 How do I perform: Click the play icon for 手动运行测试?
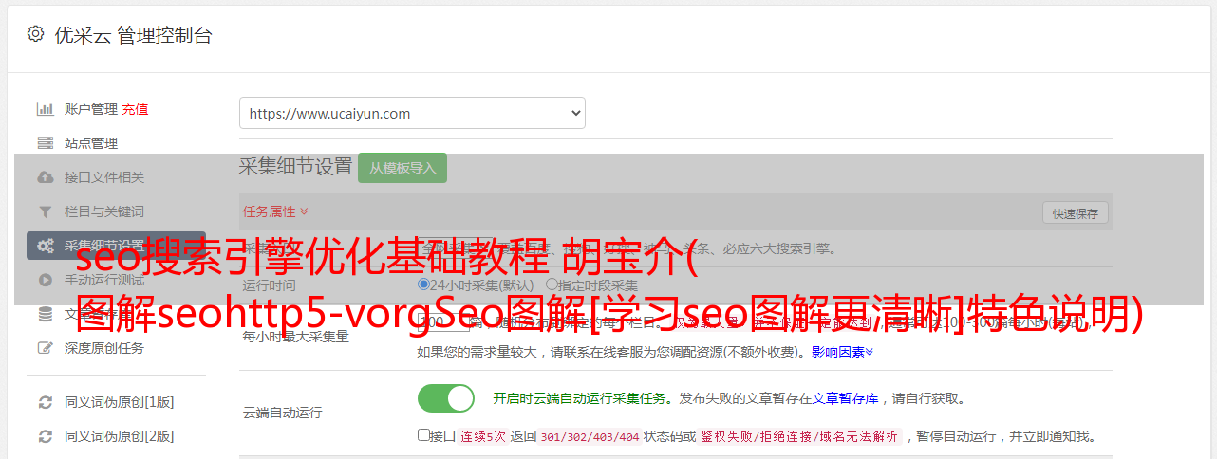pos(45,280)
